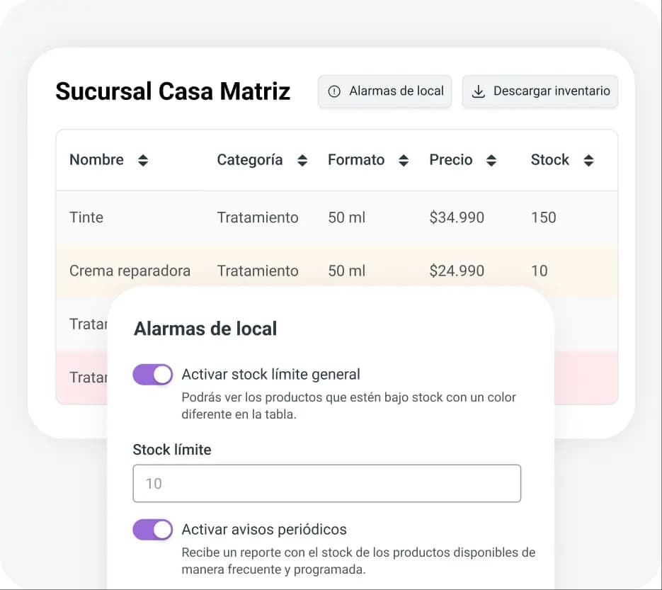Download the inventory with Descargar inventario
Viewport: 662px width, 590px height.
click(540, 91)
